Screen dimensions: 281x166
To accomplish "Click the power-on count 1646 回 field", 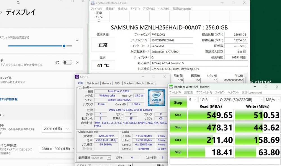I will point(236,52).
